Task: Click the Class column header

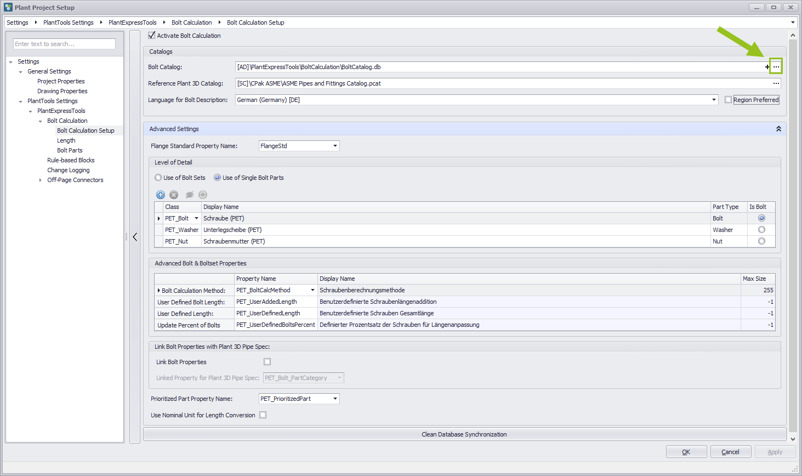Action: click(x=182, y=207)
